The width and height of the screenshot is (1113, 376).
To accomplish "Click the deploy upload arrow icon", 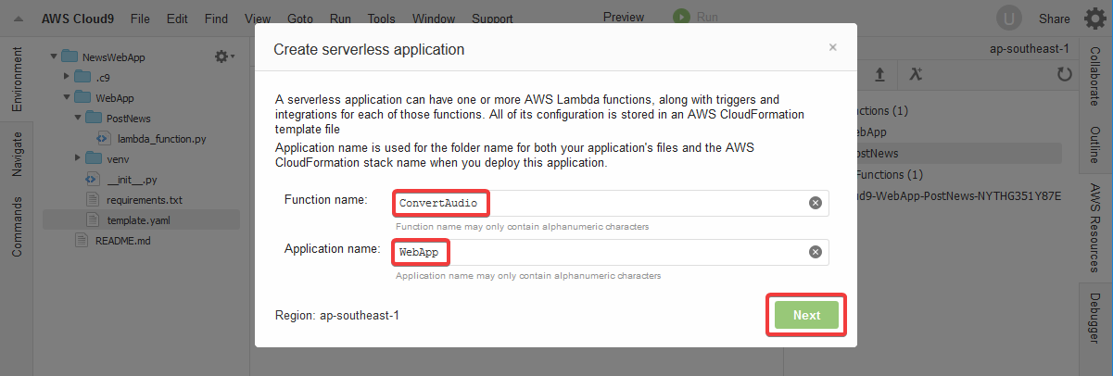I will (x=879, y=75).
